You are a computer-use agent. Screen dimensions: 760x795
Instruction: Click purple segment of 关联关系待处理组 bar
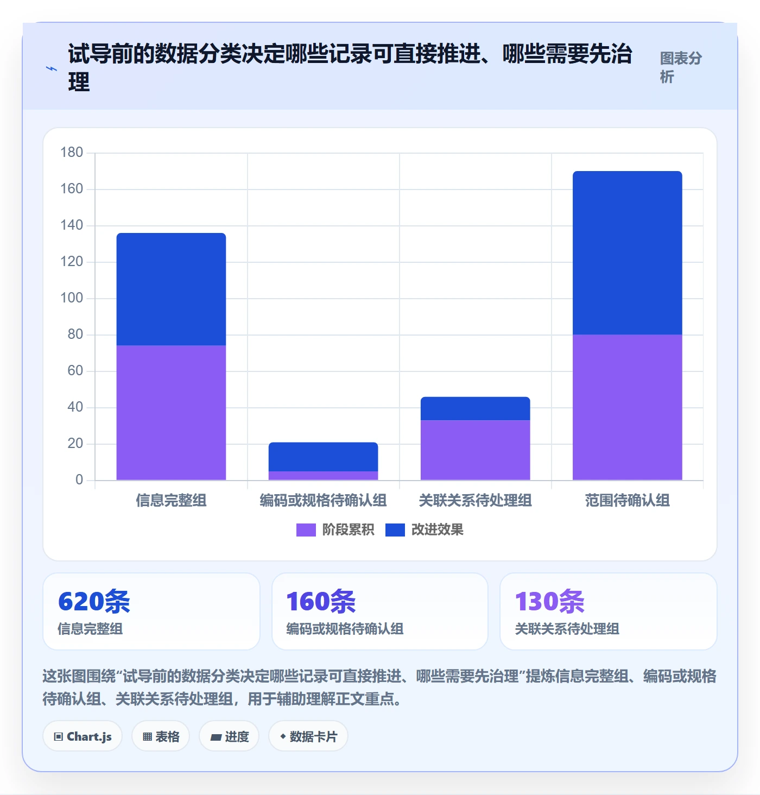tap(475, 450)
